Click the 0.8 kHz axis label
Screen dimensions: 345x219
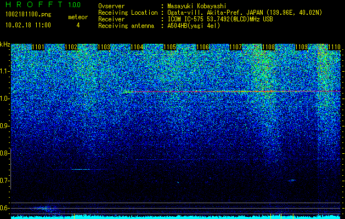[3, 153]
